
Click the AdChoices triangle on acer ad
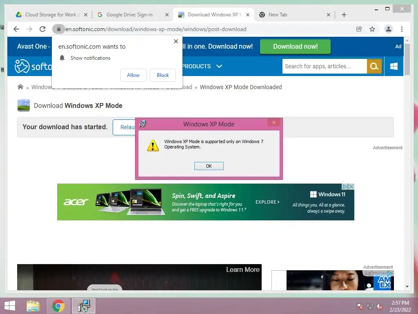(345, 186)
